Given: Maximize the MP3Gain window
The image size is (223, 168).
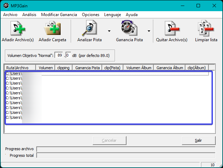Looking at the screenshot, I should tap(198, 6).
